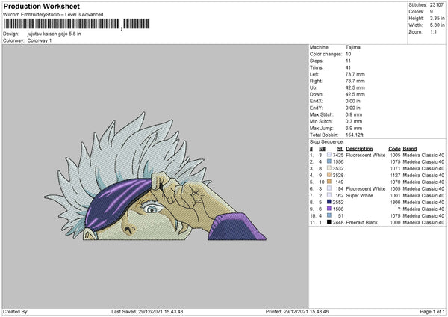Click the Stops value 11
Screen dimensions: 448x317
[348, 61]
